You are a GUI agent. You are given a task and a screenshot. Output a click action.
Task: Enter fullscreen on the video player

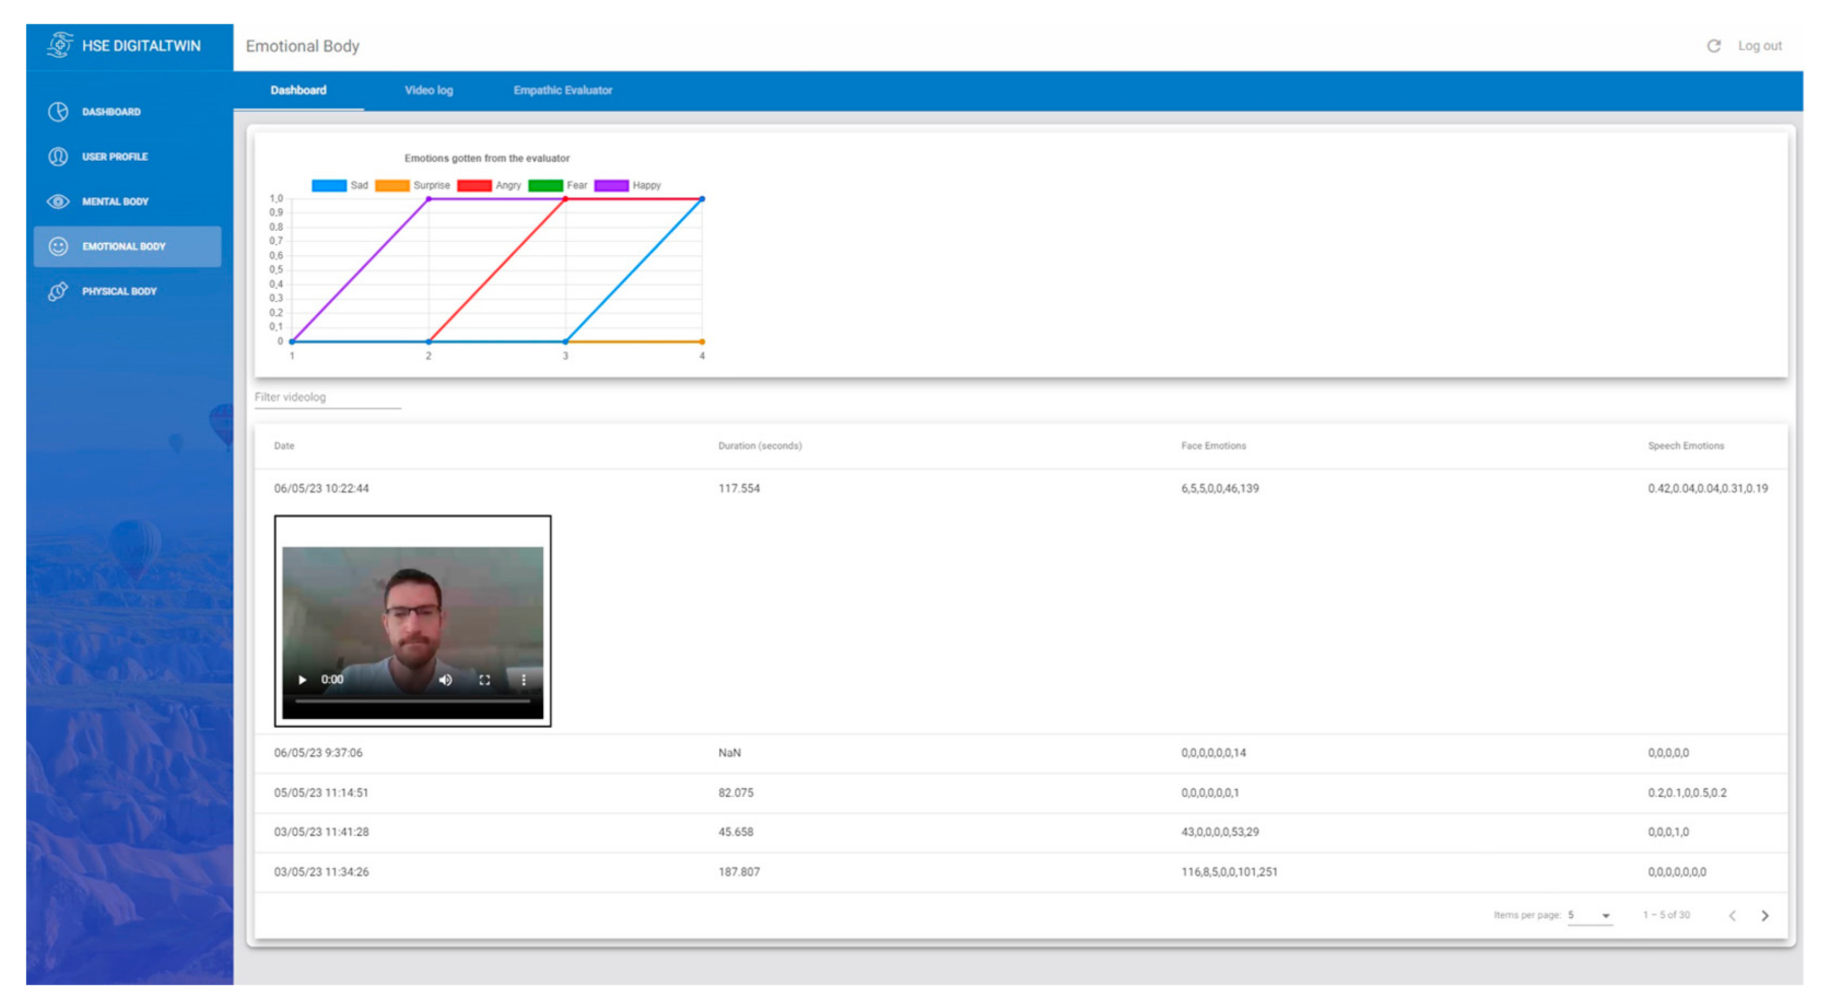[x=484, y=680]
